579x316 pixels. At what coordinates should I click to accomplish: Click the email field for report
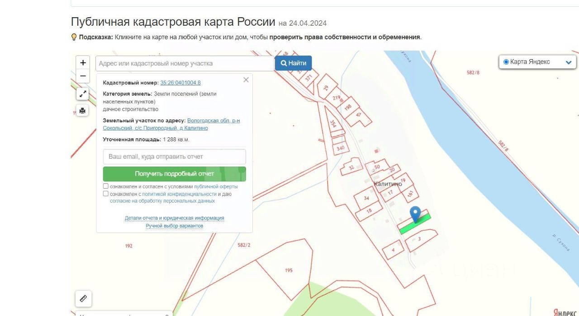(175, 157)
